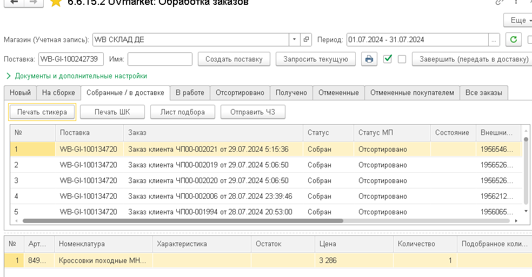Toggle the green checked checkbox
This screenshot has width=532, height=277.
(388, 59)
